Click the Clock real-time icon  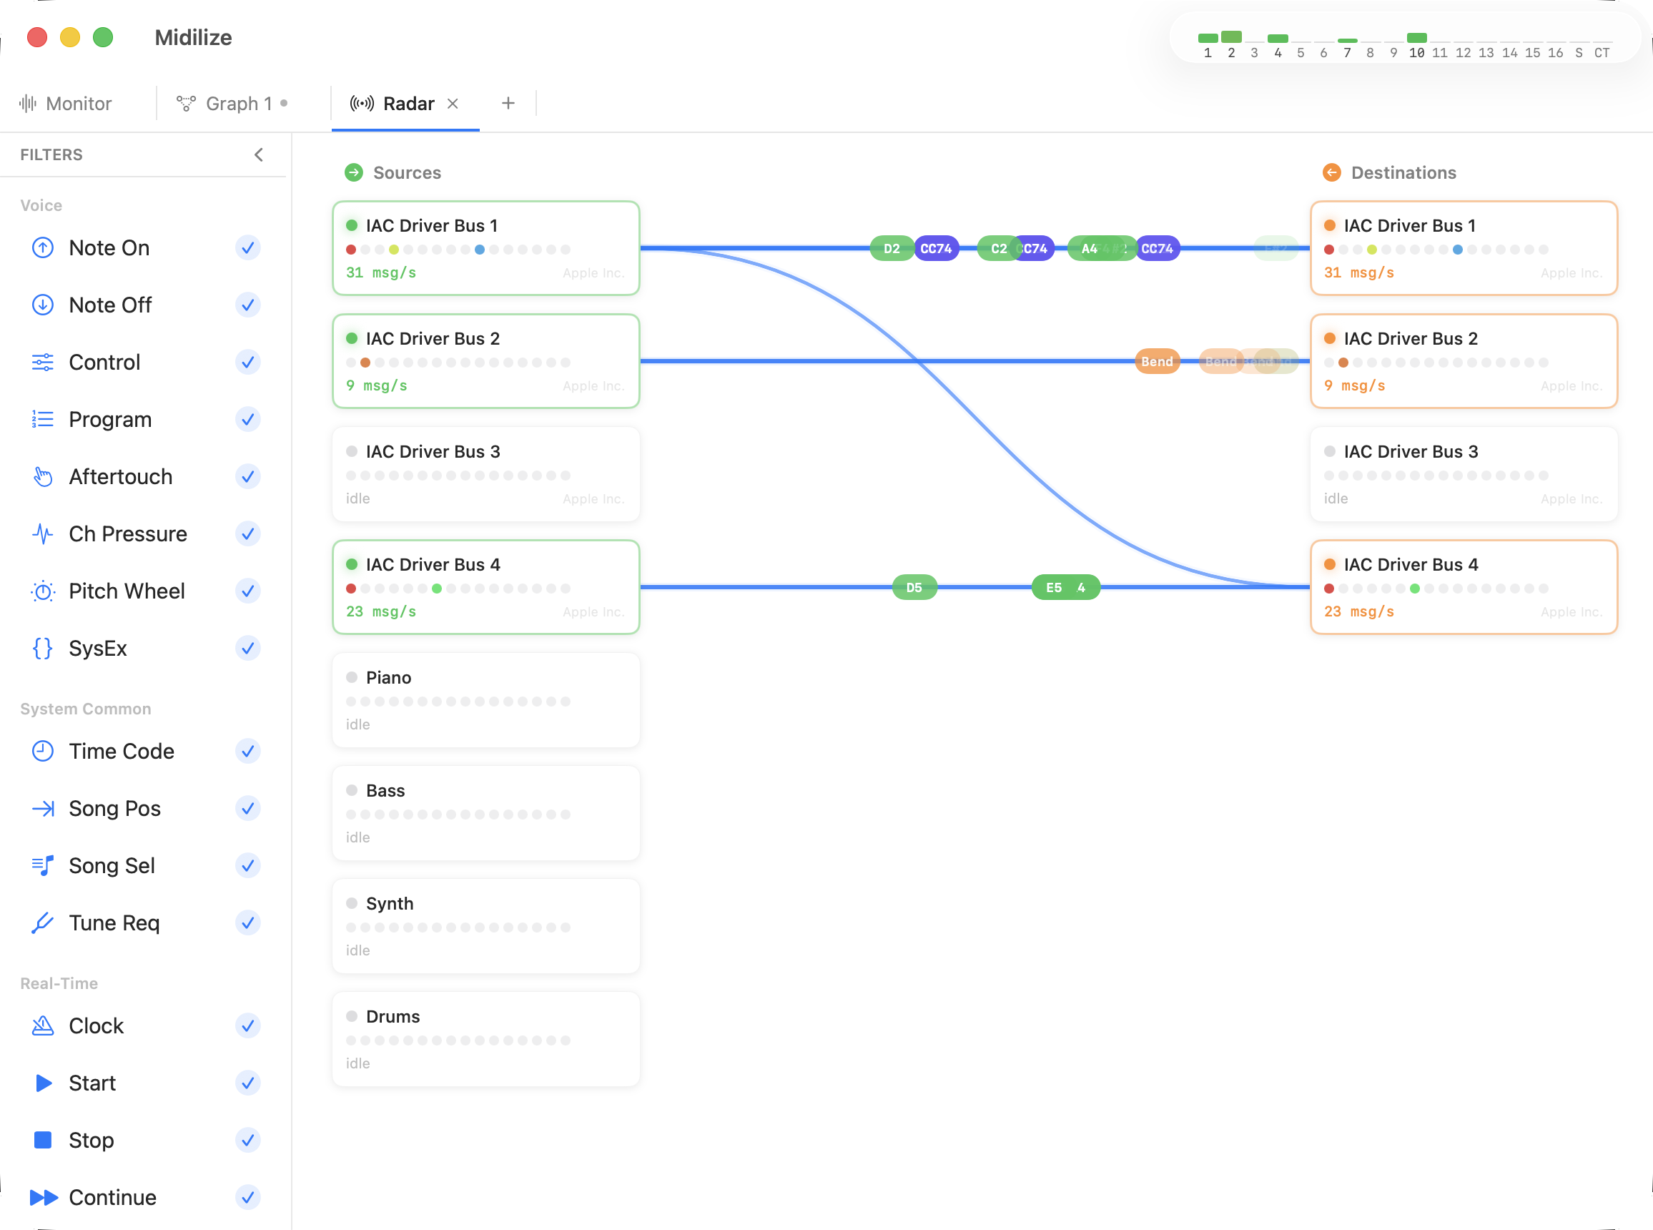pos(42,1025)
